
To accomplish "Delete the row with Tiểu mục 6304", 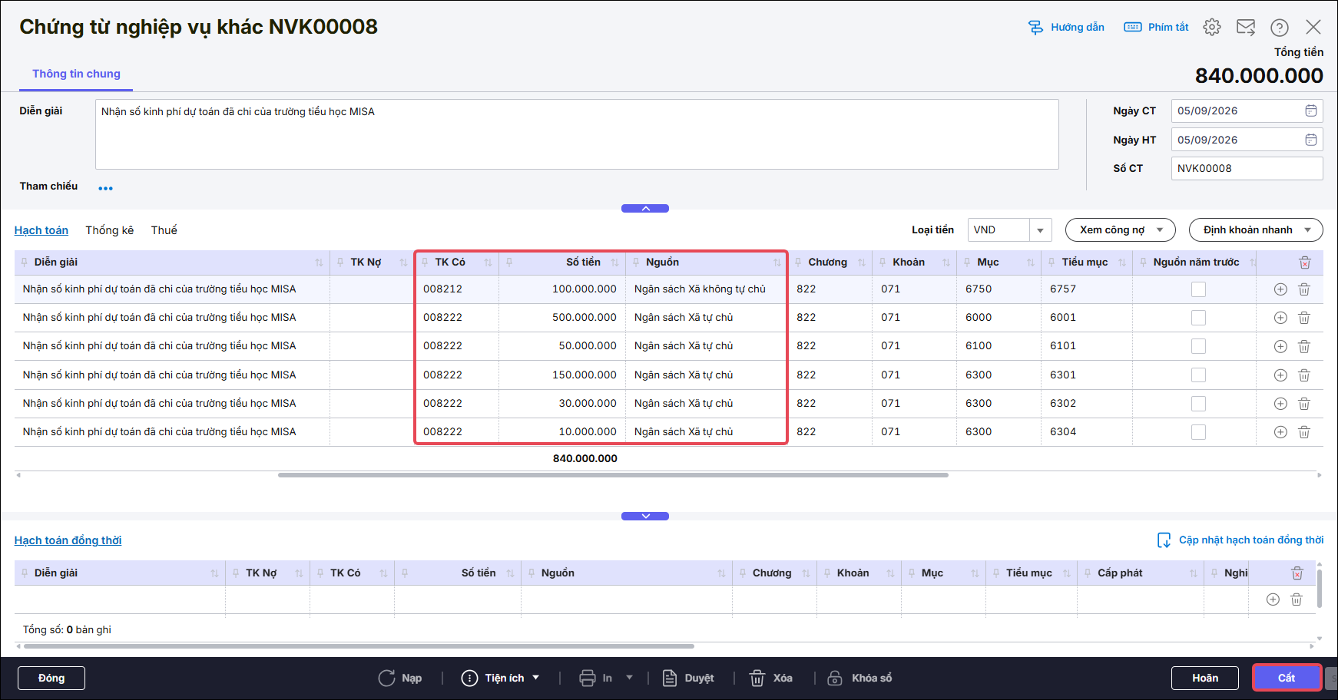I will tap(1304, 432).
